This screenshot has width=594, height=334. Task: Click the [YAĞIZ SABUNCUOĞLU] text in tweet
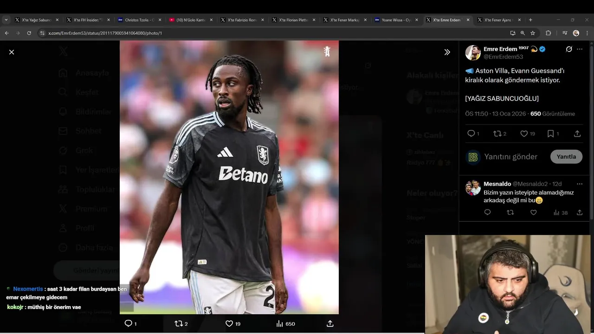(x=502, y=98)
